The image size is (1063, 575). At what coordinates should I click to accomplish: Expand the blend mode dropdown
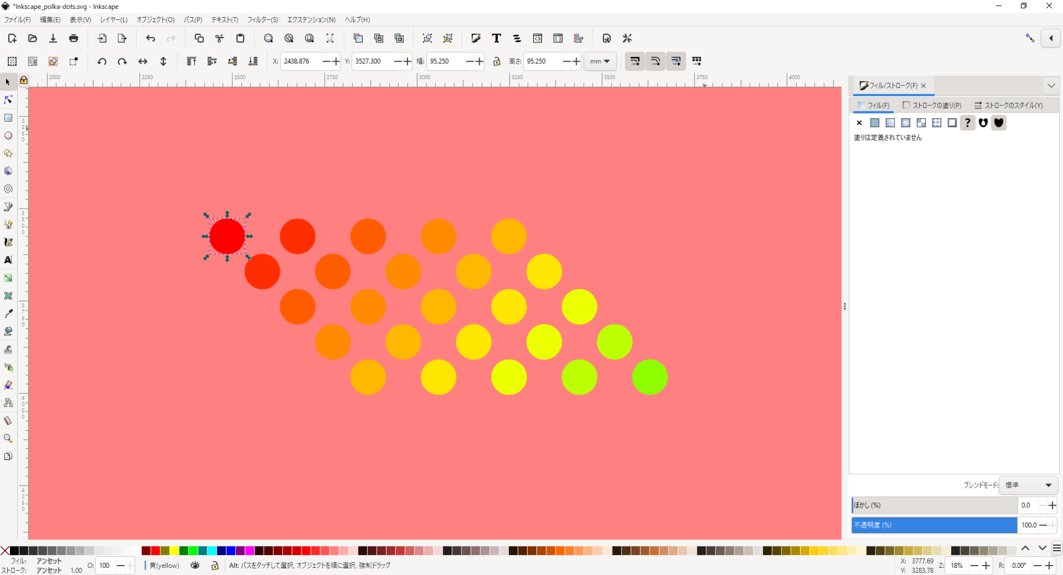1028,485
